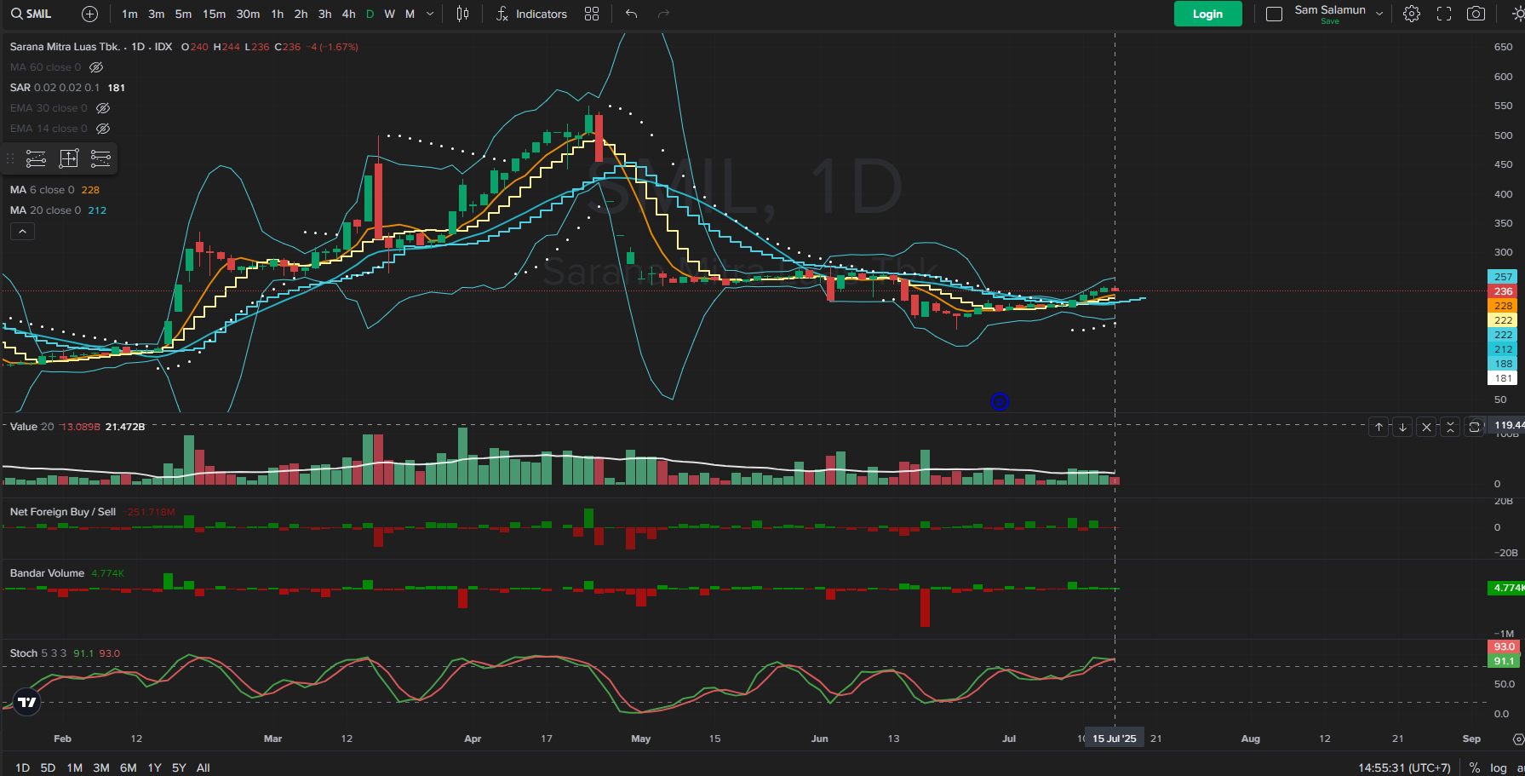Viewport: 1525px width, 776px height.
Task: Show the MA 60 indicator
Action: tap(96, 67)
